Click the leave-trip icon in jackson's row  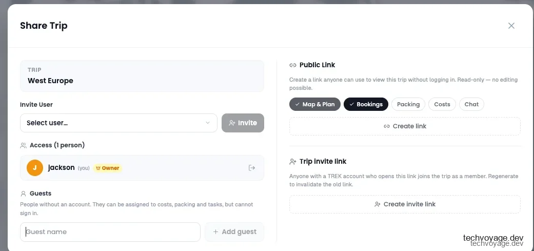[252, 167]
